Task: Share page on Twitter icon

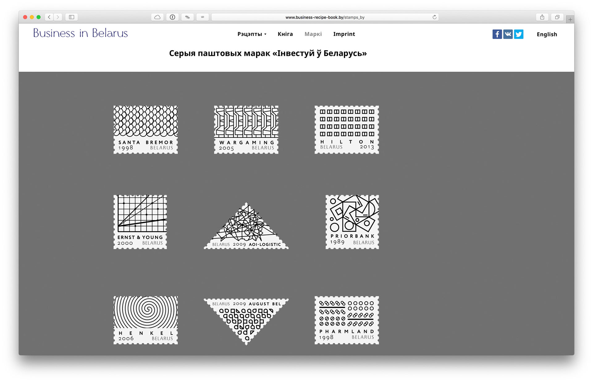Action: coord(519,34)
